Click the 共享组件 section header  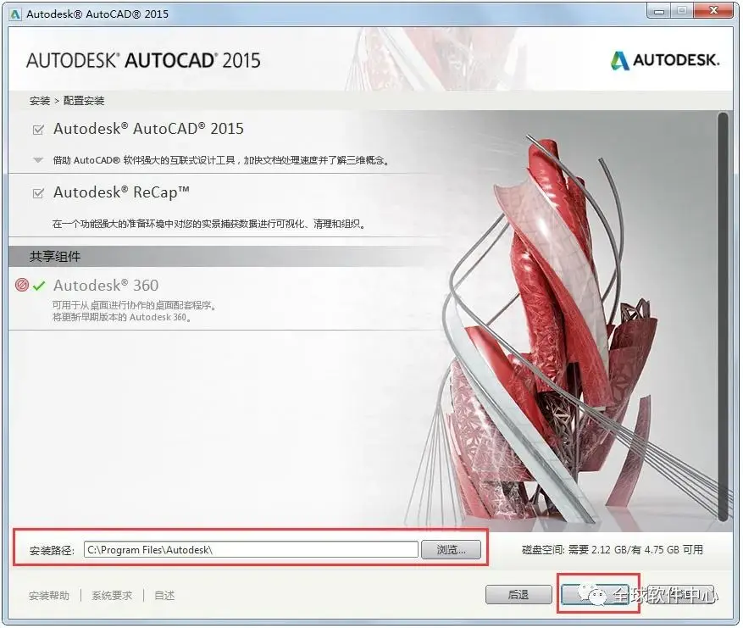[55, 257]
